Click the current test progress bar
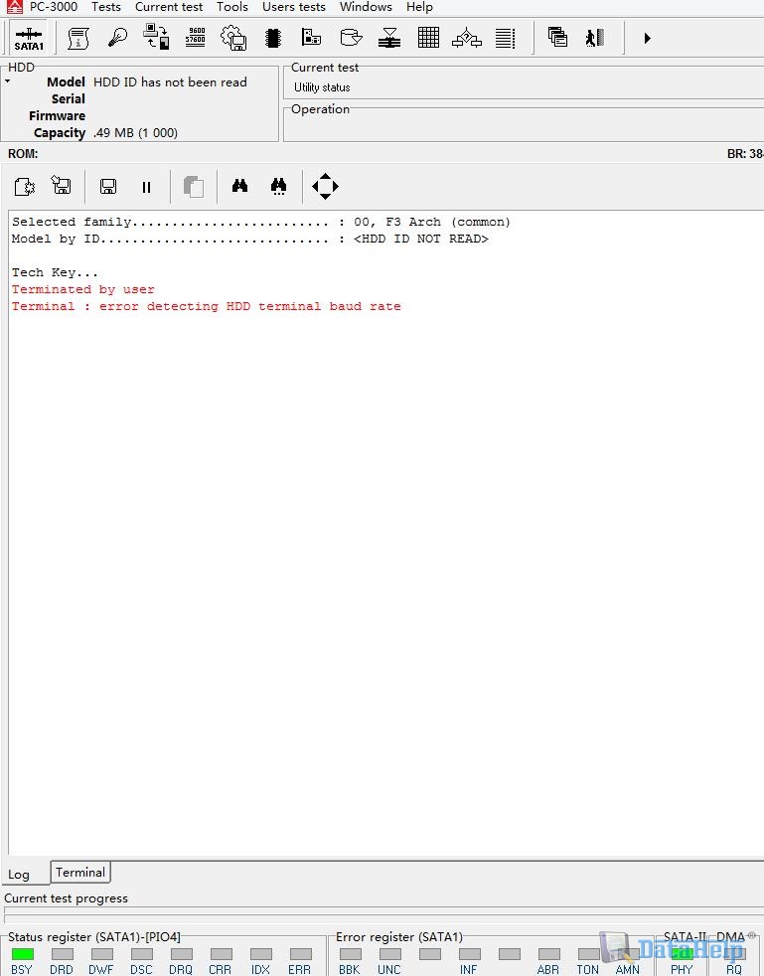Viewport: 764px width, 976px height. [x=383, y=915]
